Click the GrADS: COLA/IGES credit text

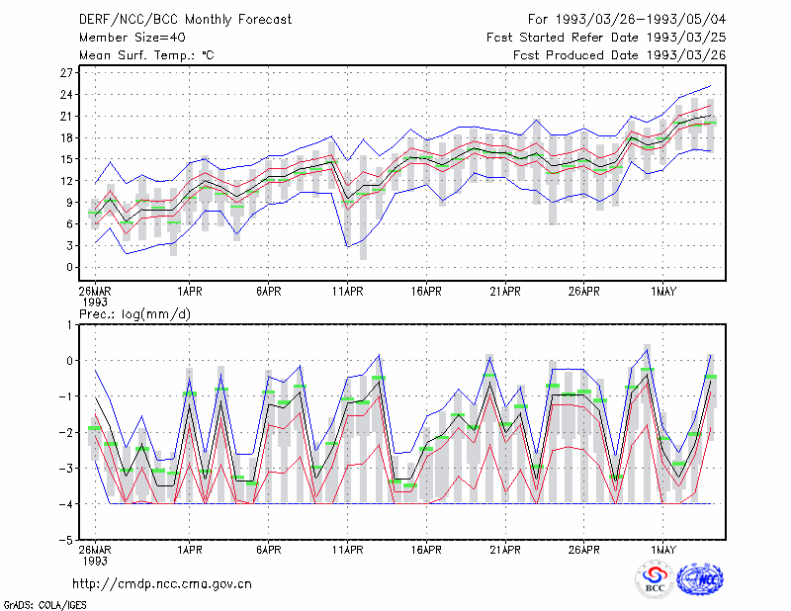44,605
